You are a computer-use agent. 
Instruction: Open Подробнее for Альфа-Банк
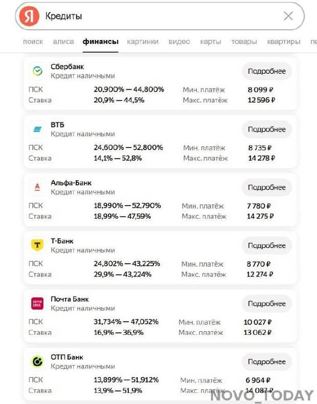click(x=267, y=187)
